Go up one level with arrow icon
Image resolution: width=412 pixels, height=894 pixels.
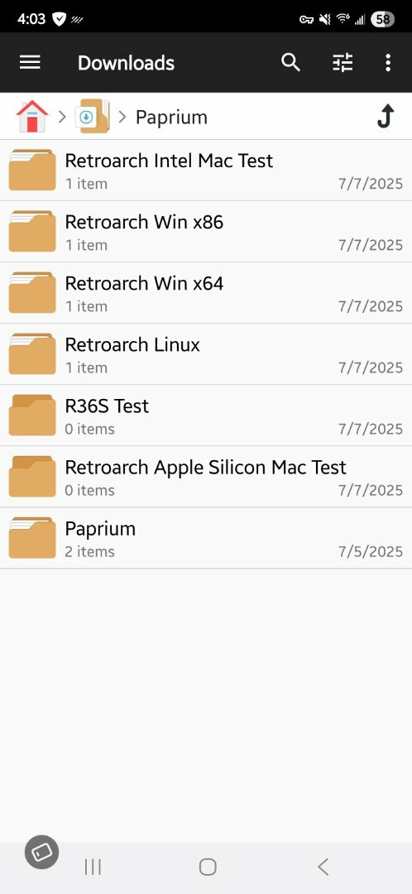[386, 117]
